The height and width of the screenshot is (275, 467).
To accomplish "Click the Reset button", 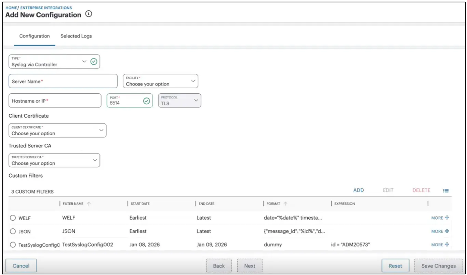I will (395, 266).
